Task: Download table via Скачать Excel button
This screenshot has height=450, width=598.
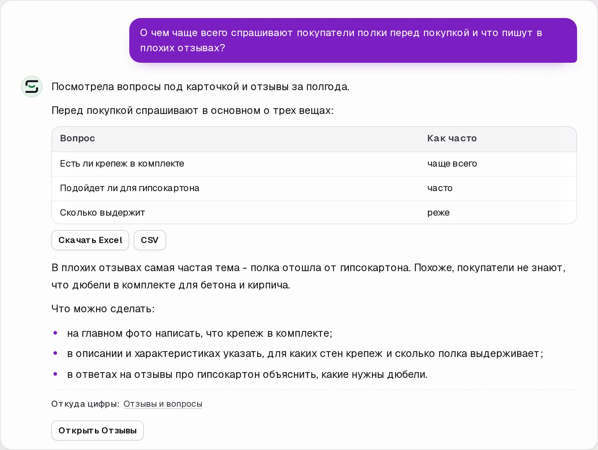Action: coord(90,240)
